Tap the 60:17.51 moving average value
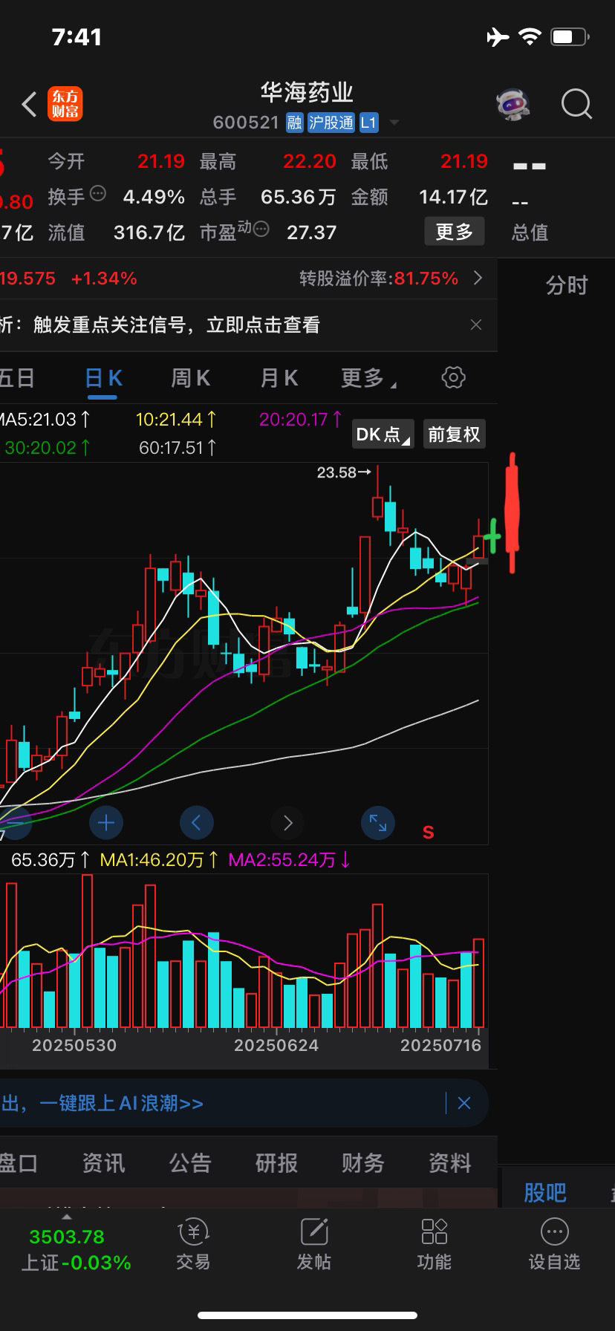 (178, 447)
